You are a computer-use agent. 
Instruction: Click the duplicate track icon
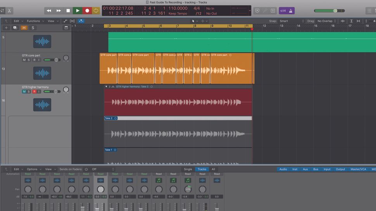pyautogui.click(x=15, y=28)
